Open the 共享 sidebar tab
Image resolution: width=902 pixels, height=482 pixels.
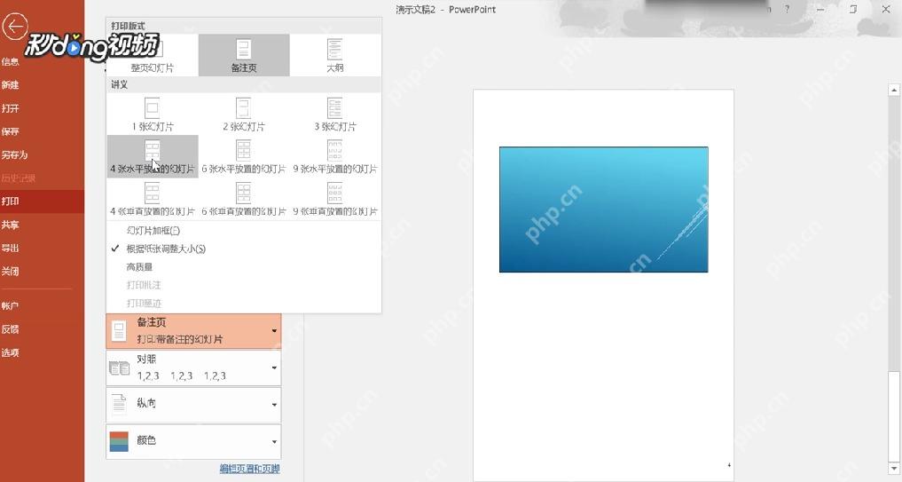click(42, 225)
